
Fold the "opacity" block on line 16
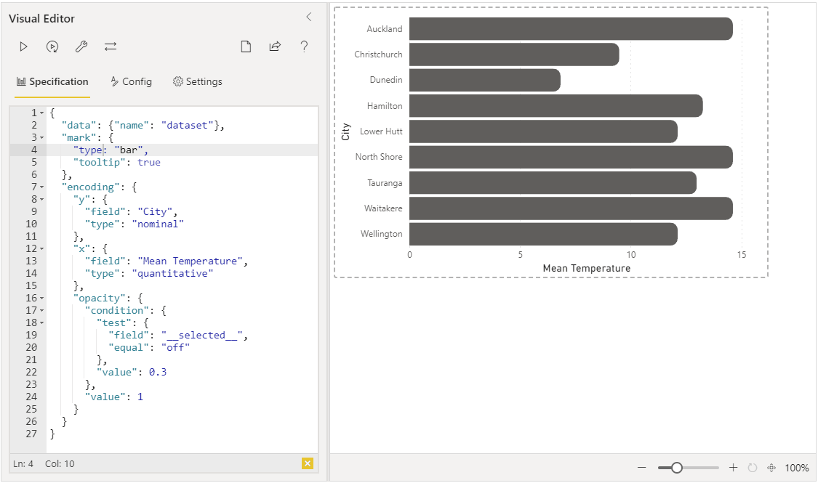[41, 299]
